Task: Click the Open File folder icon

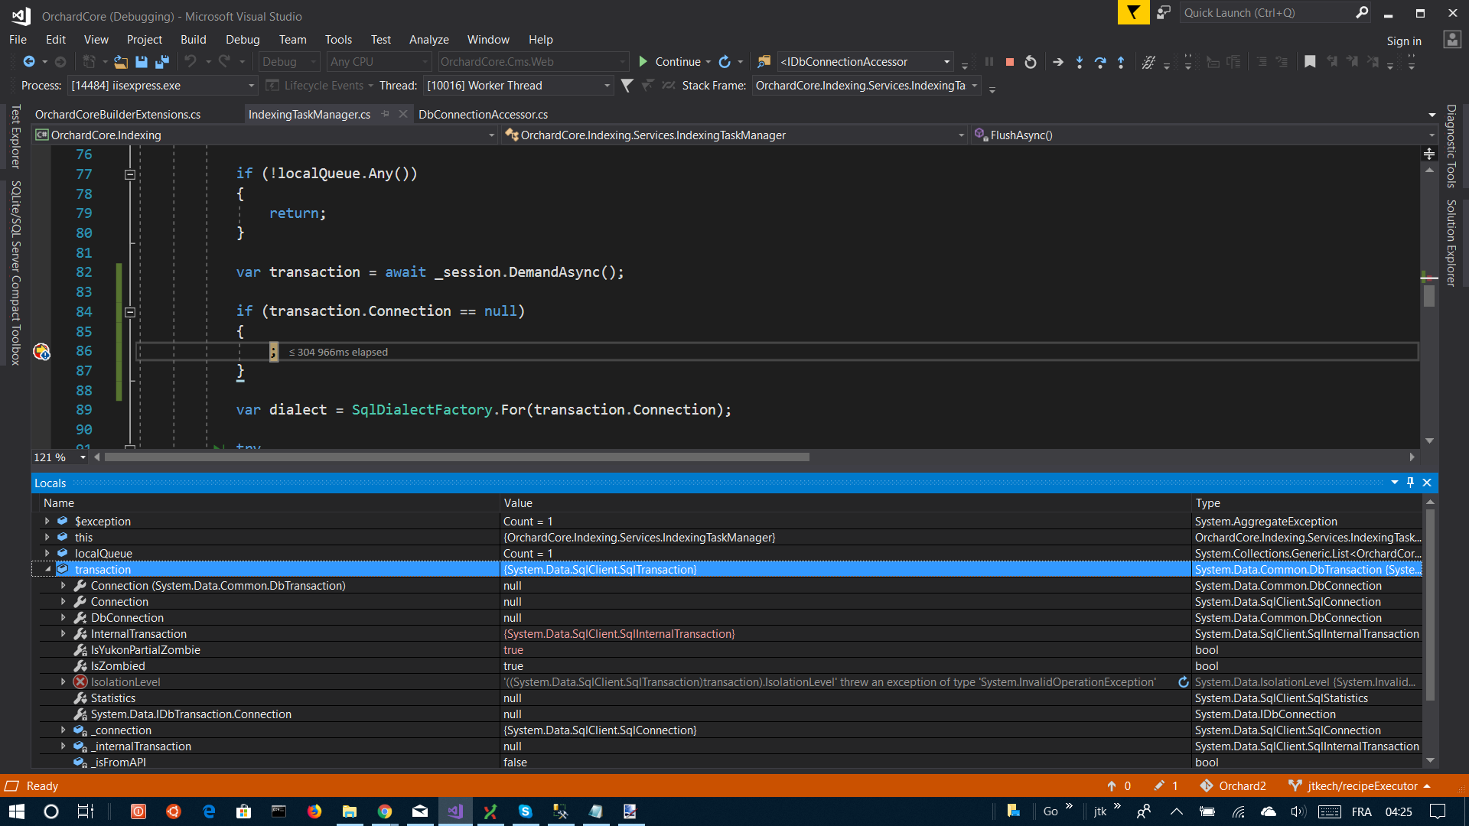Action: pos(121,62)
